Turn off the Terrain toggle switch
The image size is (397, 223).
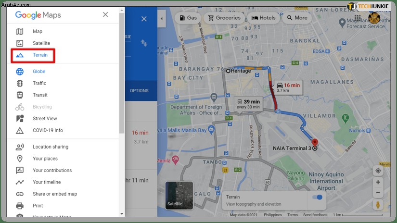(x=318, y=197)
